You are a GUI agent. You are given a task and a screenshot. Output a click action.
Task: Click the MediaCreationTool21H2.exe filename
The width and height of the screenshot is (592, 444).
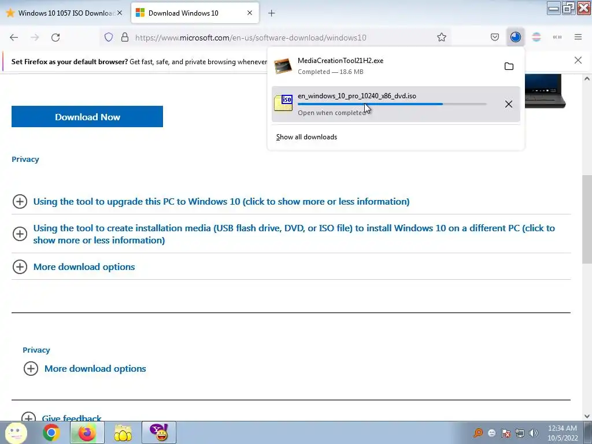tap(341, 60)
